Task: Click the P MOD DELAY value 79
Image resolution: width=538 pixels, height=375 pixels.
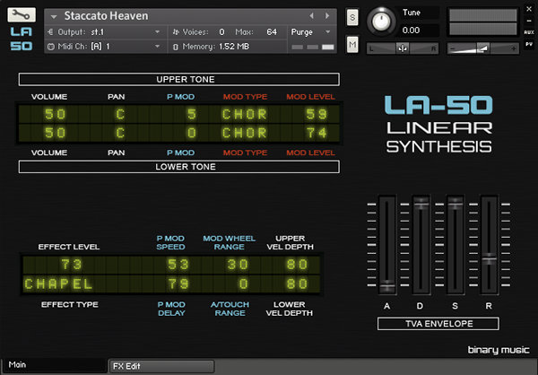Action: tap(178, 284)
